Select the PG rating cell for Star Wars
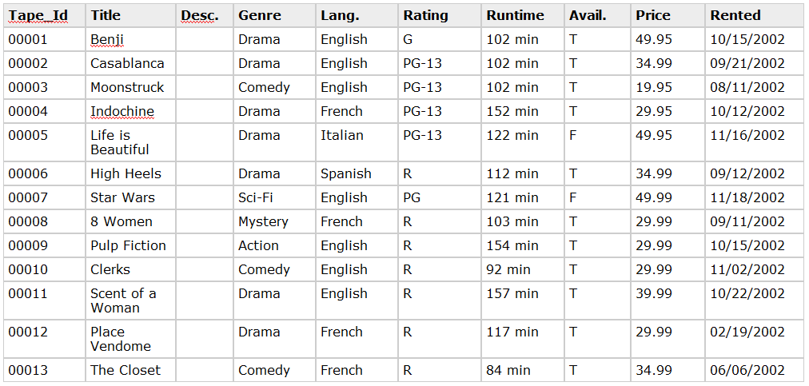The height and width of the screenshot is (386, 809). (440, 197)
